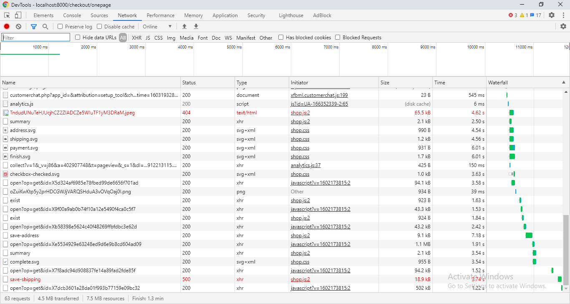This screenshot has height=304, width=570.
Task: Click the broken jpeg file icon in 404 row
Action: [5, 113]
